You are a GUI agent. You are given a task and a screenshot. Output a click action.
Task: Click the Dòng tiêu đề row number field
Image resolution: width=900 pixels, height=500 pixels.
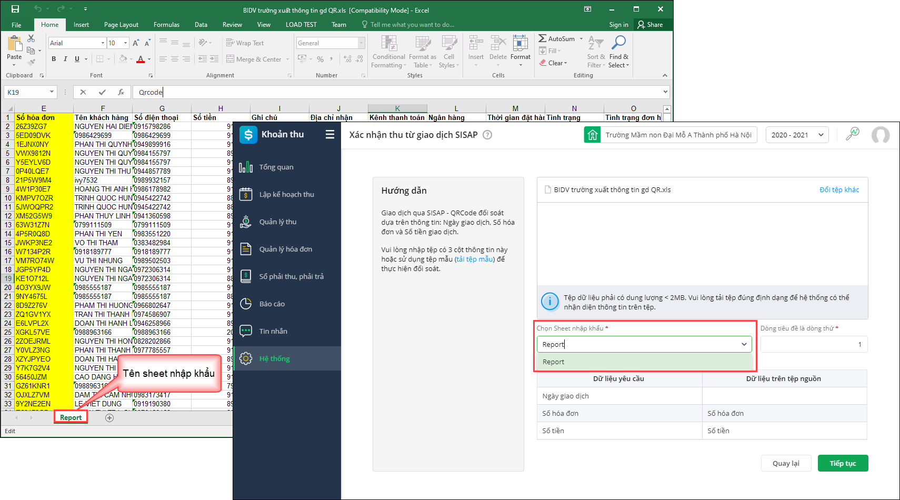[814, 344]
